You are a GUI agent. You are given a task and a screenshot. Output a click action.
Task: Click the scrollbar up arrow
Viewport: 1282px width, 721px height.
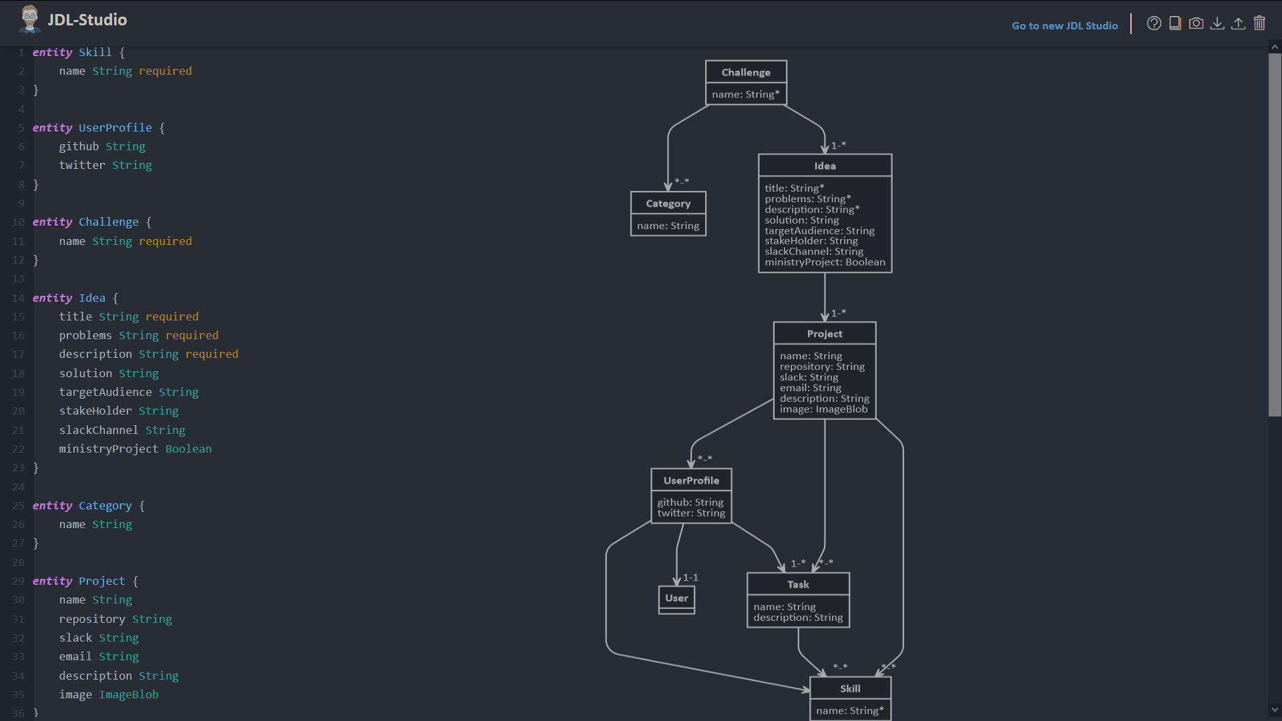(x=1275, y=47)
